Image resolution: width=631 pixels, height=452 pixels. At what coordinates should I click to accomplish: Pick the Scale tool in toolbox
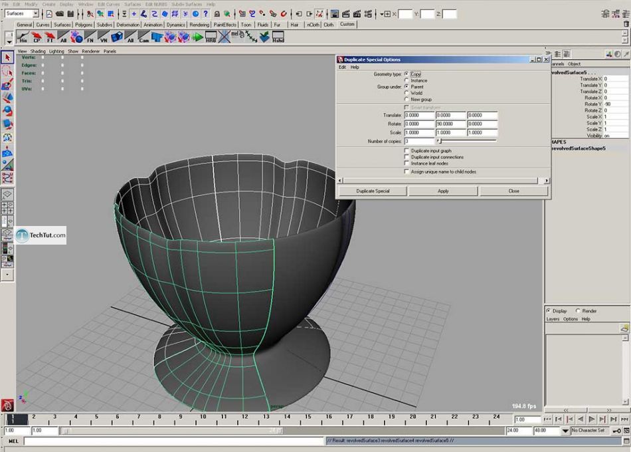click(x=7, y=124)
